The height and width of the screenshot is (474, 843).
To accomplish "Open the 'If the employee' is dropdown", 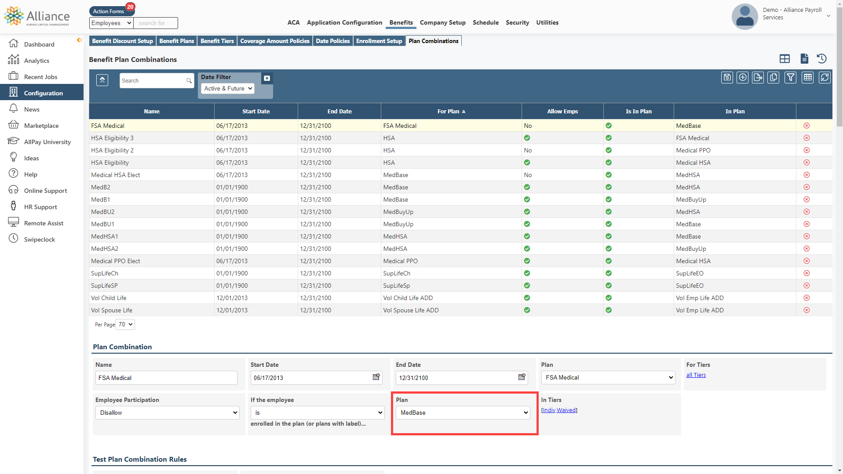I will 317,412.
